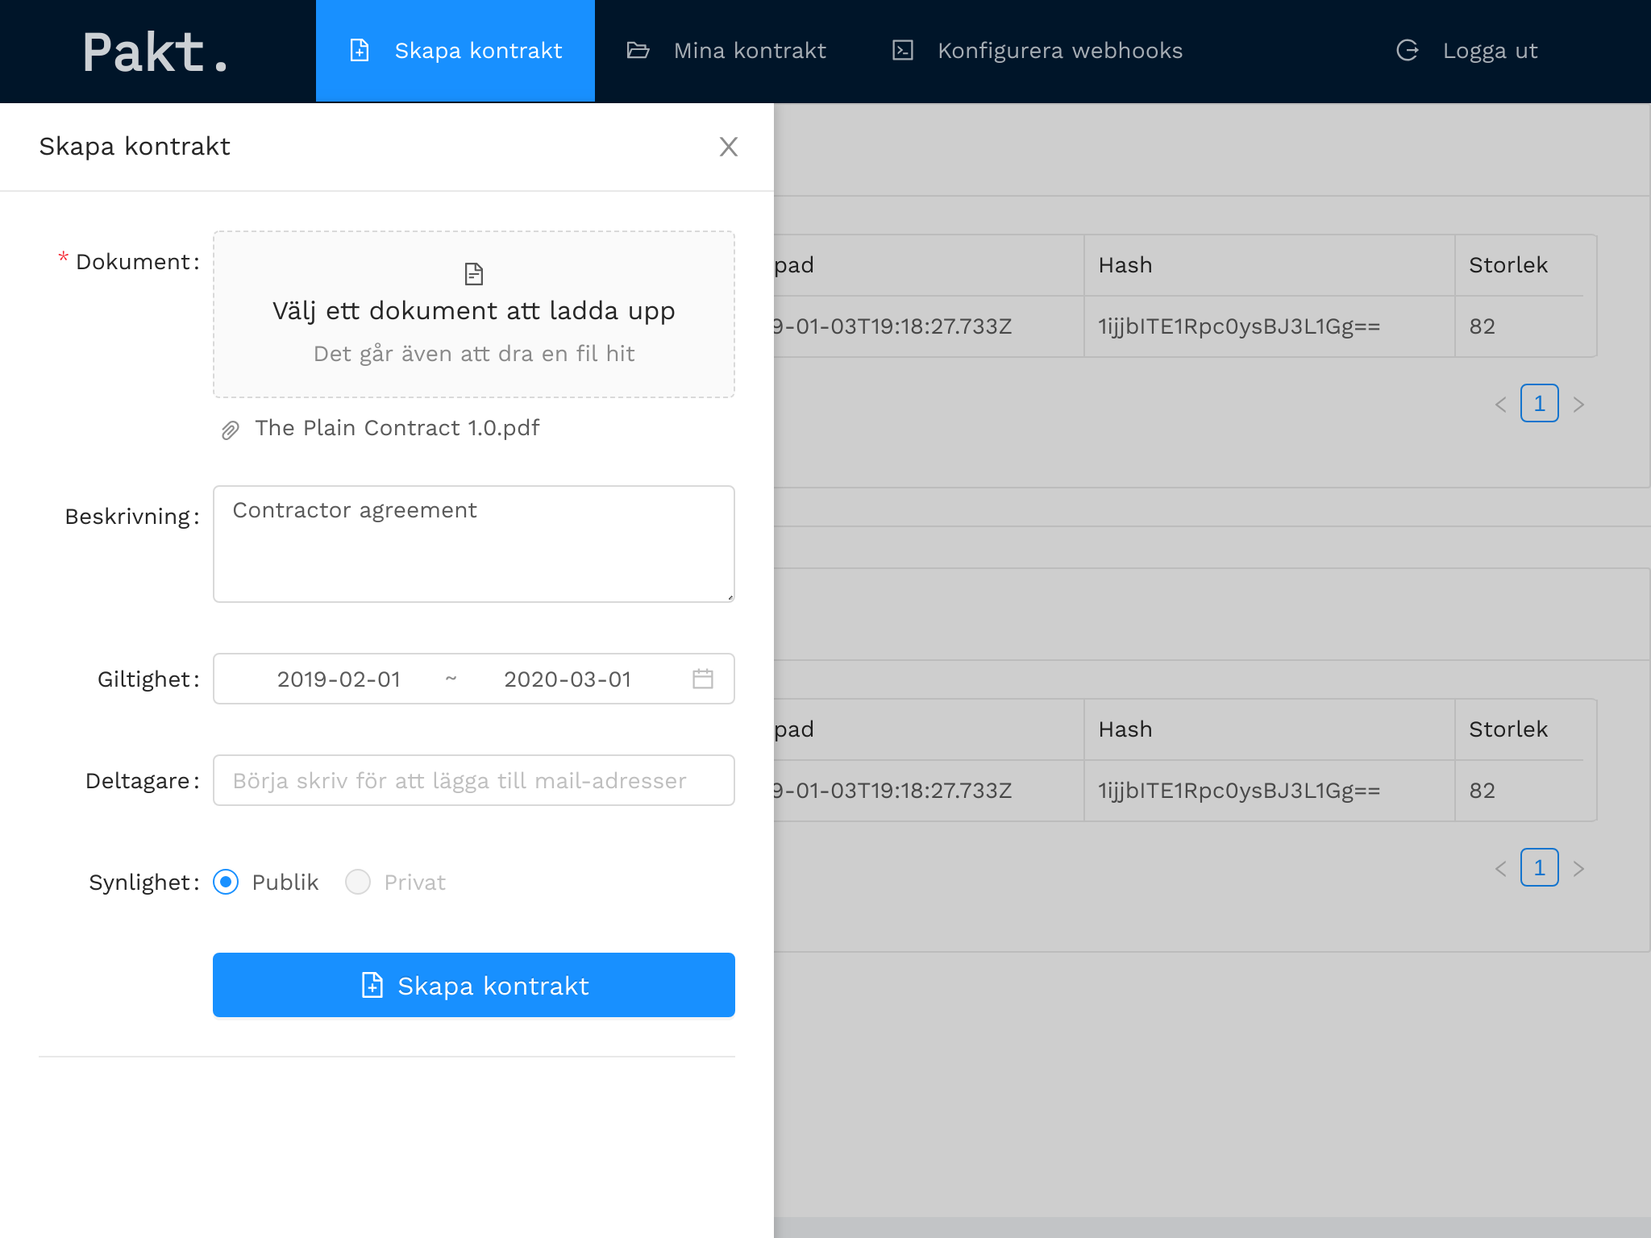Click the Pakt logo

[156, 52]
